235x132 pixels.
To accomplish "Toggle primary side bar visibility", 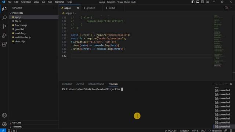I will click(x=193, y=2).
